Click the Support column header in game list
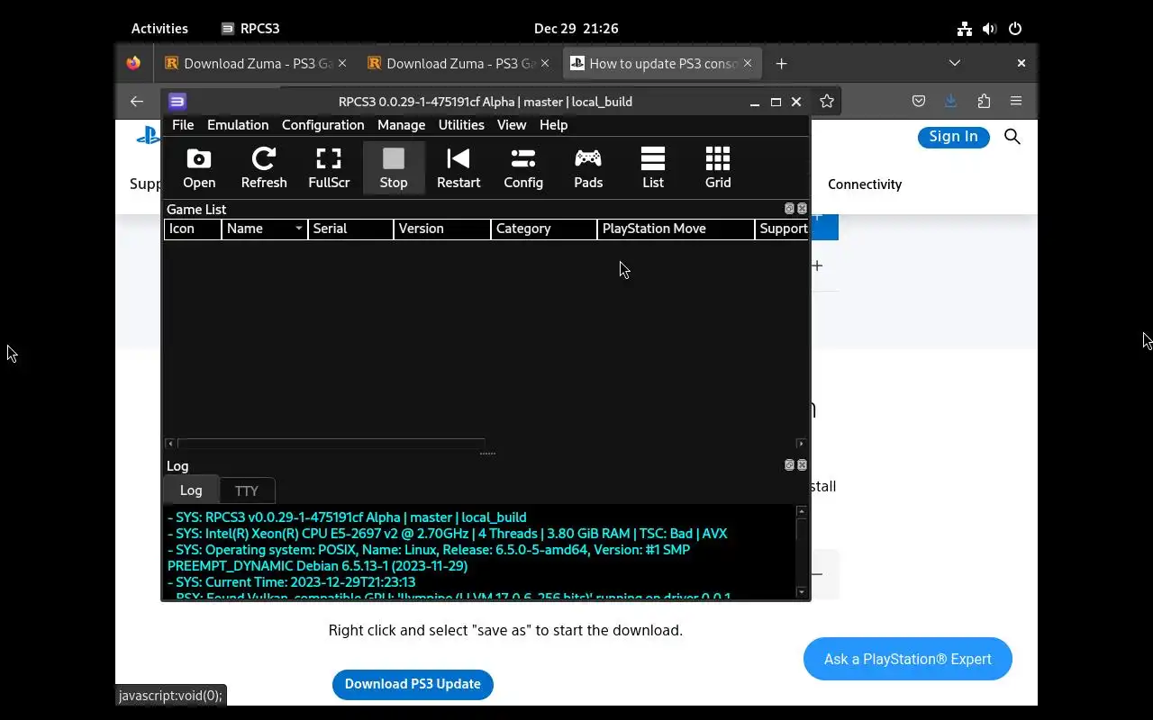This screenshot has width=1153, height=720. click(782, 229)
